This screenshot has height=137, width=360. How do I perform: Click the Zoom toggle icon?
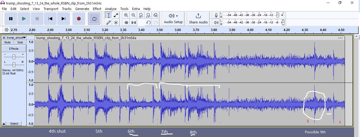tap(156, 15)
